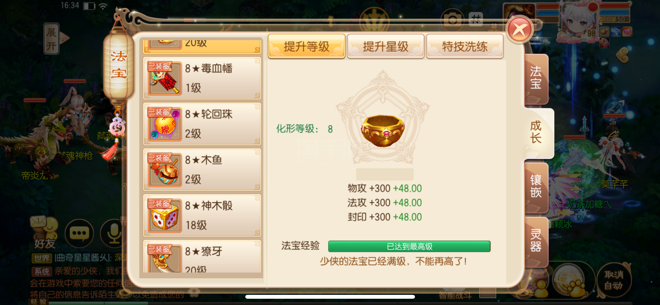Open the camera screenshot icon
Screen dimensions: 660x305
pyautogui.click(x=452, y=20)
